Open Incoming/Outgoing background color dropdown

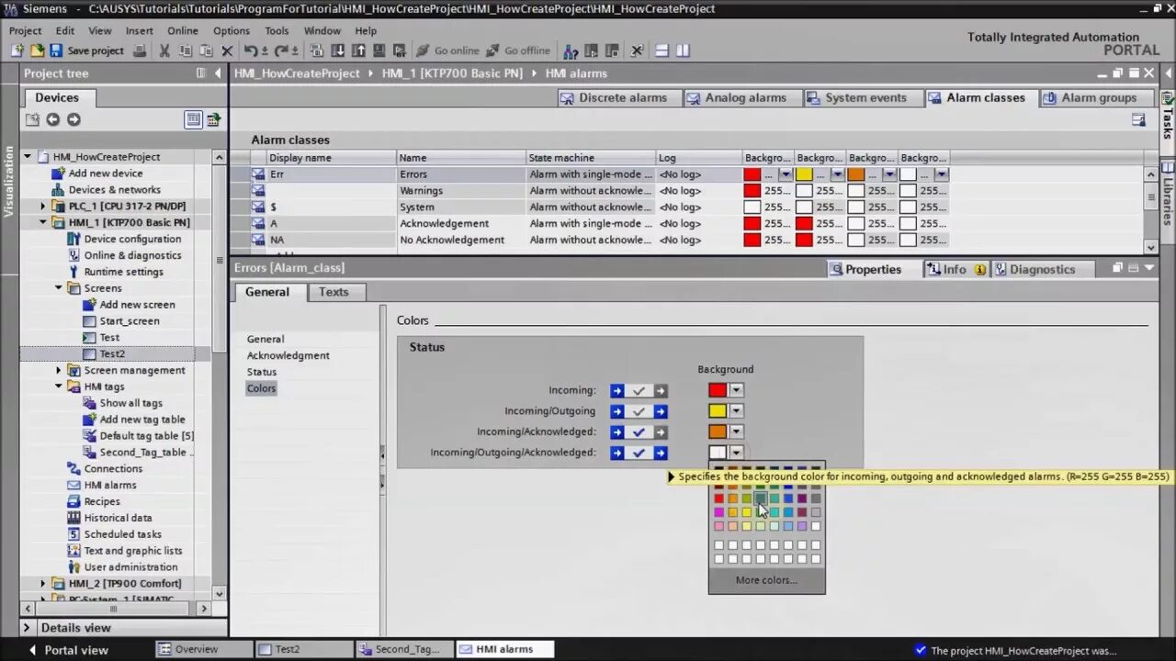[x=736, y=411]
